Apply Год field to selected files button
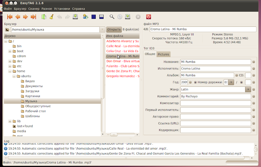261x167 pixels. tap(191, 82)
